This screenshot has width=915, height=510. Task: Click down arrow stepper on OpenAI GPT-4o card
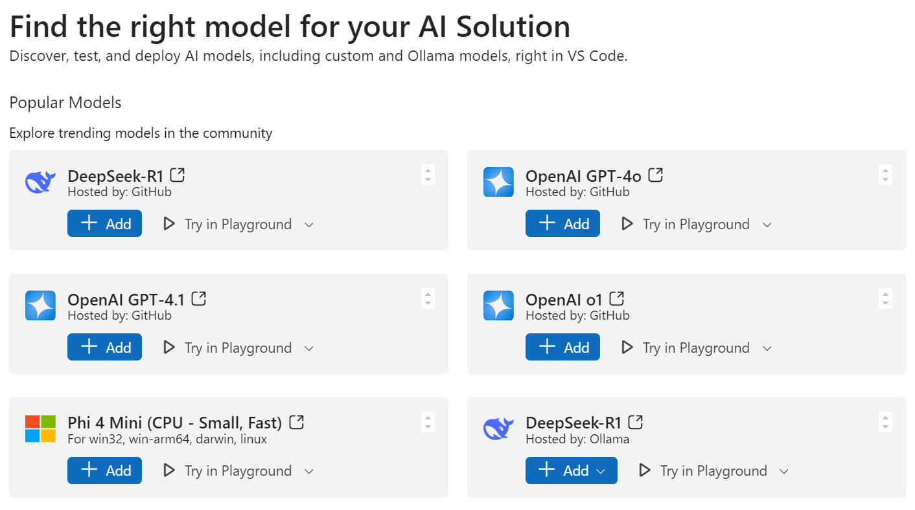[886, 180]
